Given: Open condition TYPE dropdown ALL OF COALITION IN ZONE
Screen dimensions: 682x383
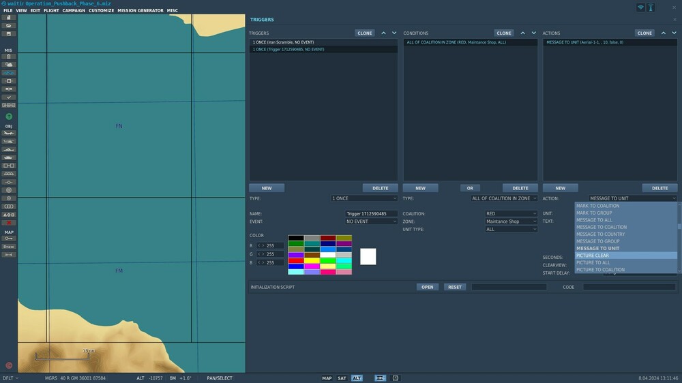Looking at the screenshot, I should pyautogui.click(x=504, y=198).
